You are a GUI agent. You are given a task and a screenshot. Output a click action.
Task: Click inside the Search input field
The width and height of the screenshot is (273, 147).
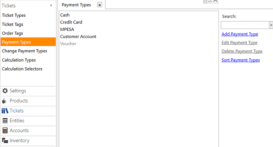click(x=245, y=25)
